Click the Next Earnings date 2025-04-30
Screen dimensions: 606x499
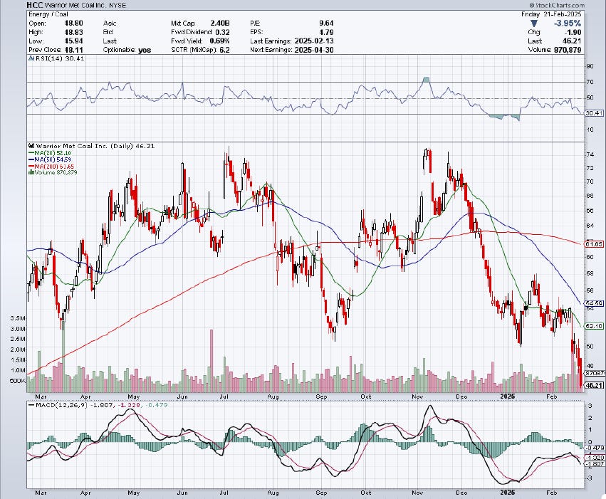tap(314, 50)
